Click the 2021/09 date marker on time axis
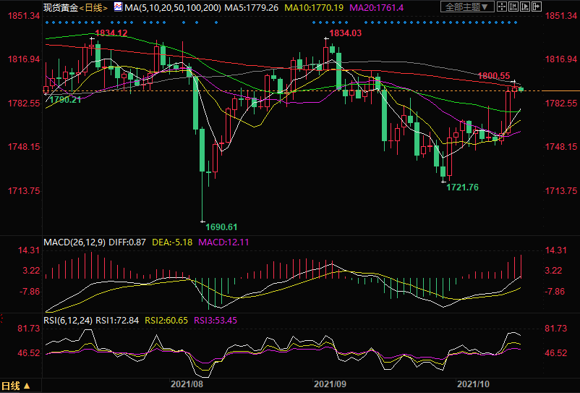This screenshot has width=580, height=393. click(x=328, y=384)
